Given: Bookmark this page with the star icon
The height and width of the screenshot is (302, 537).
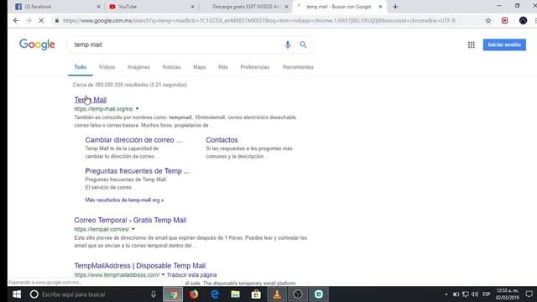Looking at the screenshot, I should (488, 20).
